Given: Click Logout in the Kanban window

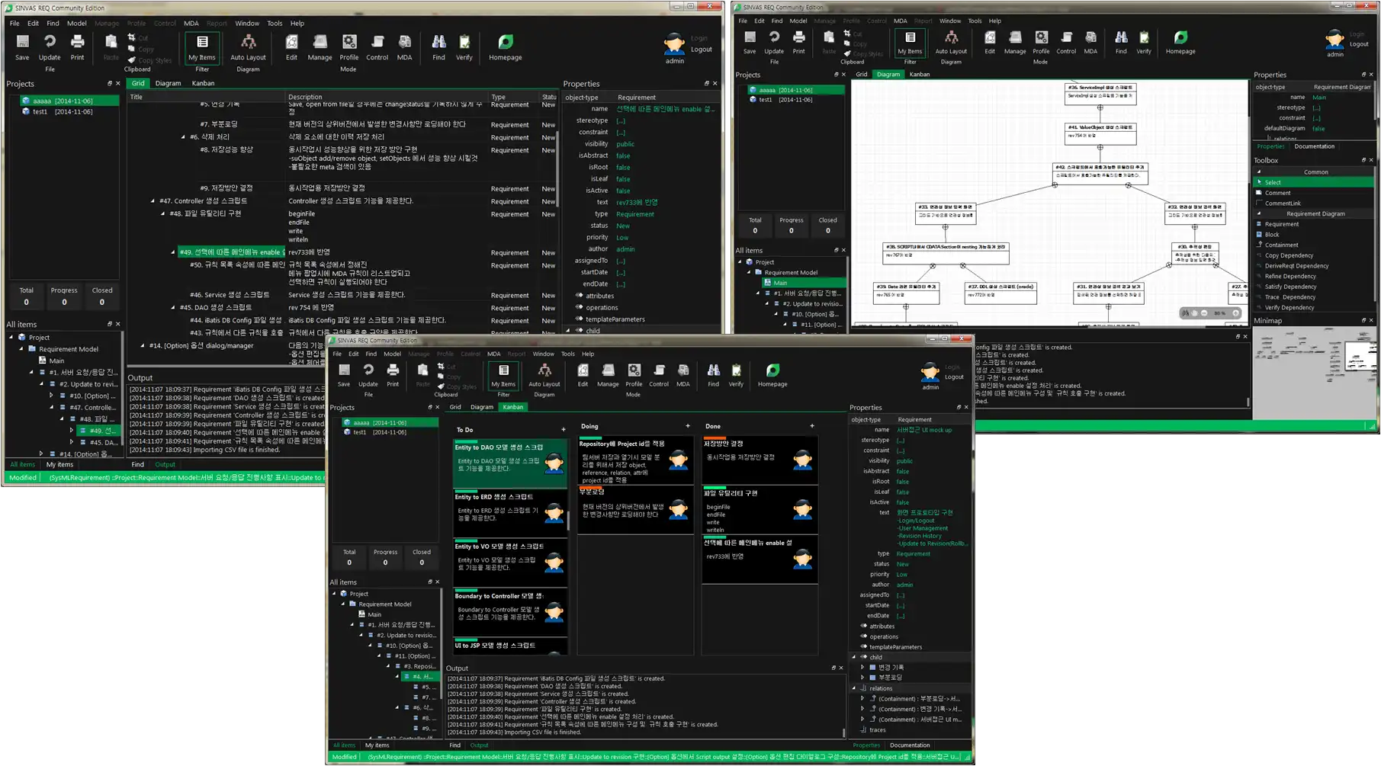Looking at the screenshot, I should (954, 377).
